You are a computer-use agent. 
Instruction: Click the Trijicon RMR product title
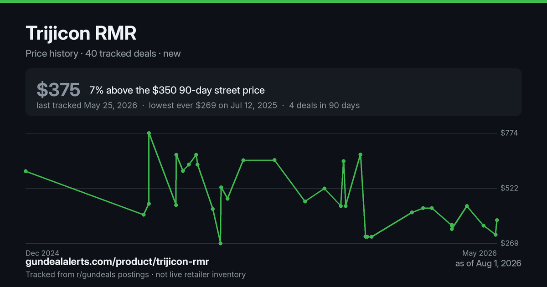(x=81, y=34)
